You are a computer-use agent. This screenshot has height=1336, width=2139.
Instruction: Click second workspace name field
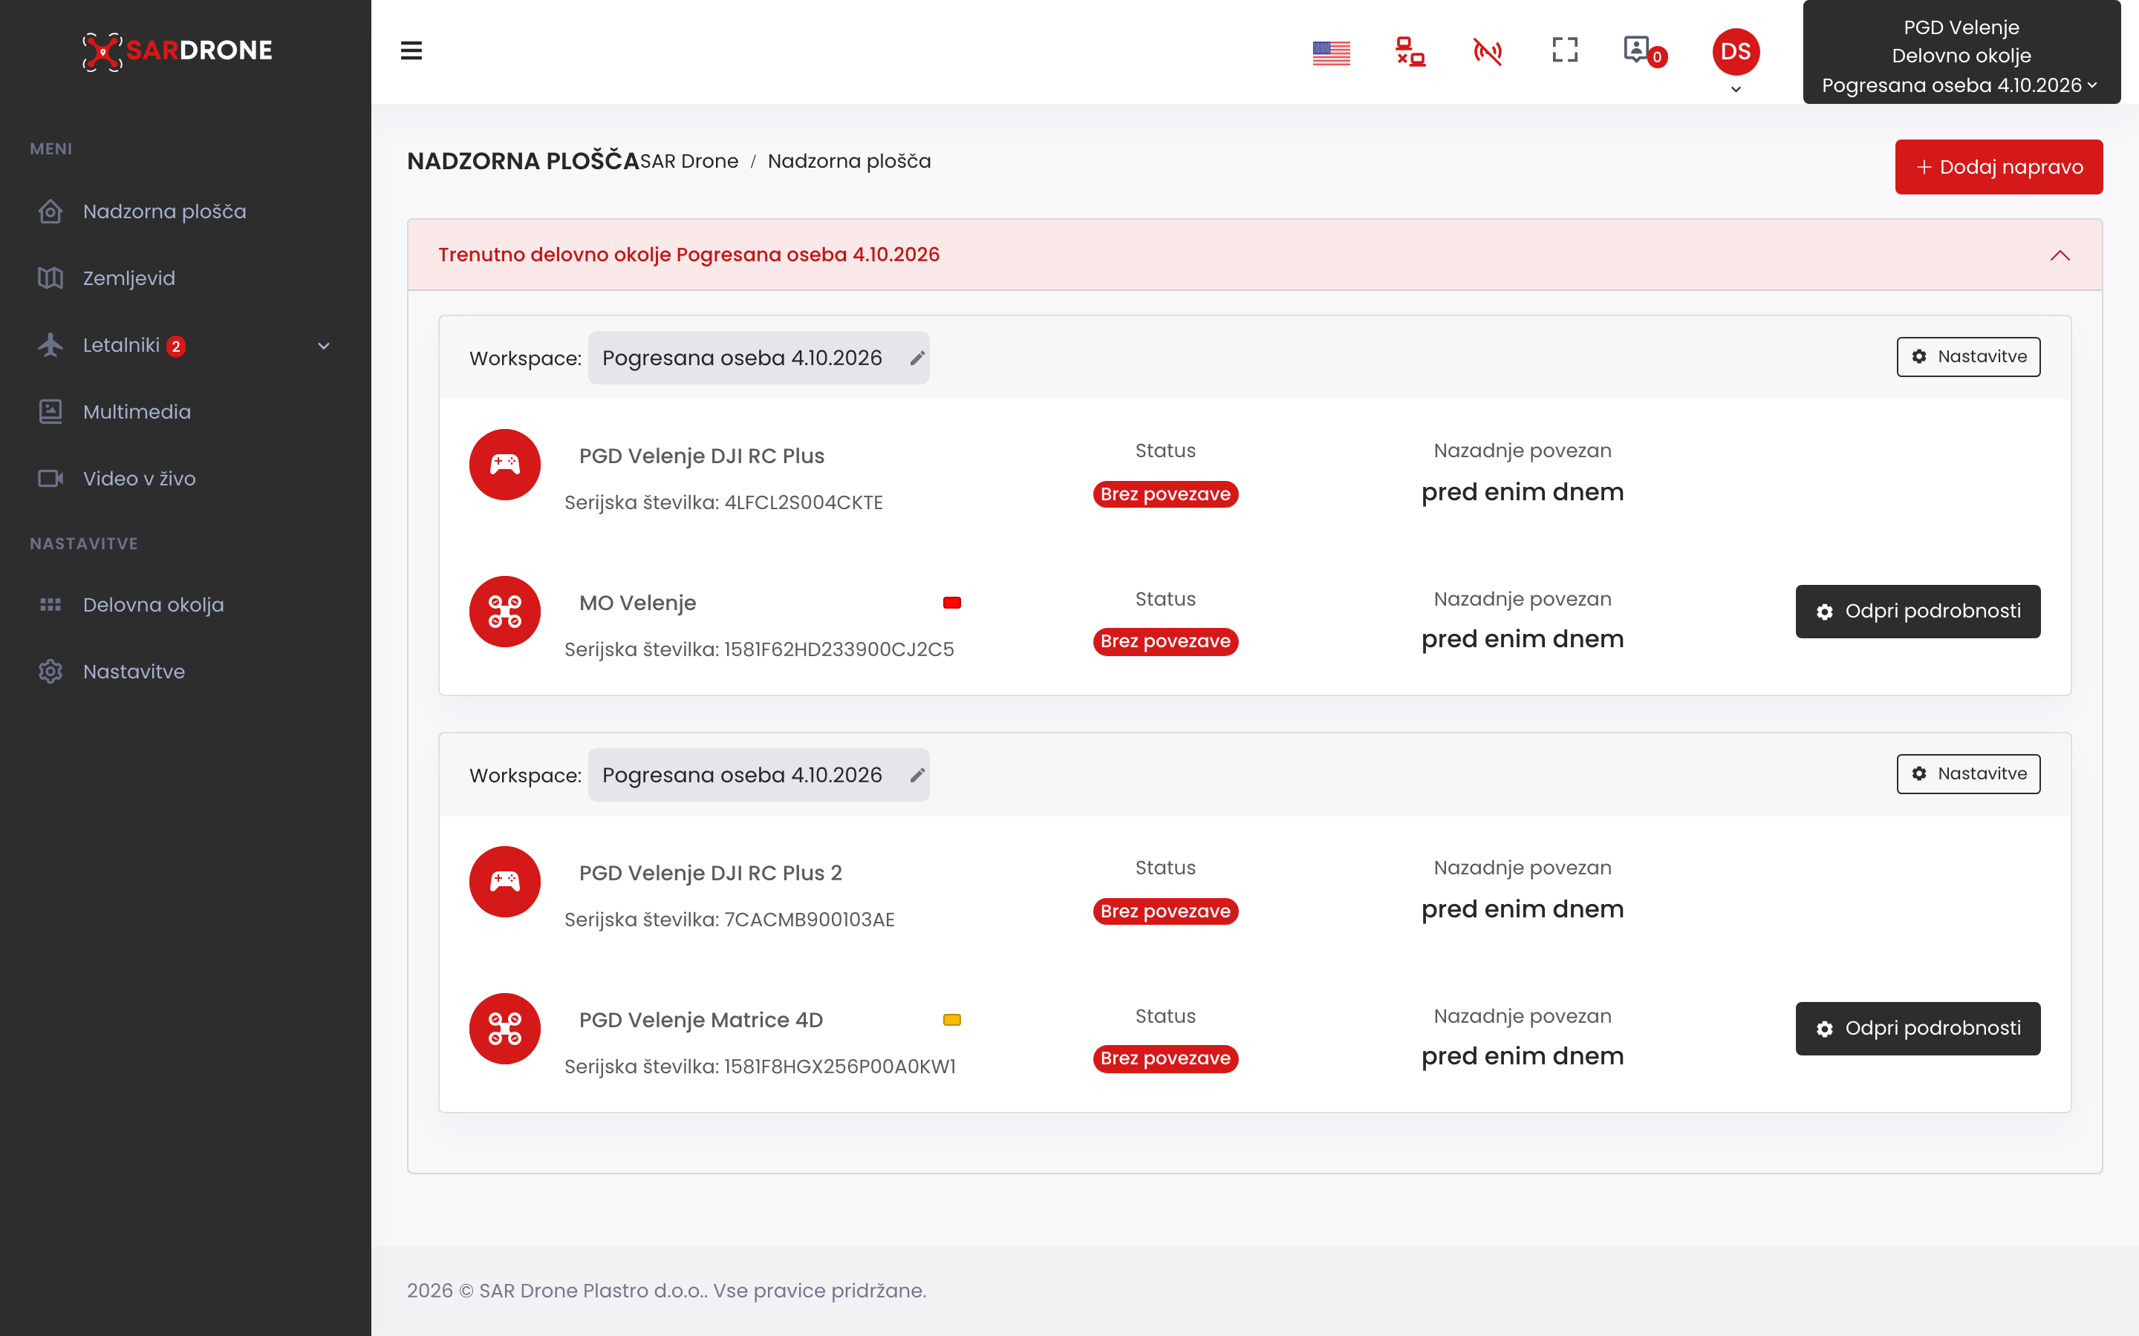pos(758,775)
